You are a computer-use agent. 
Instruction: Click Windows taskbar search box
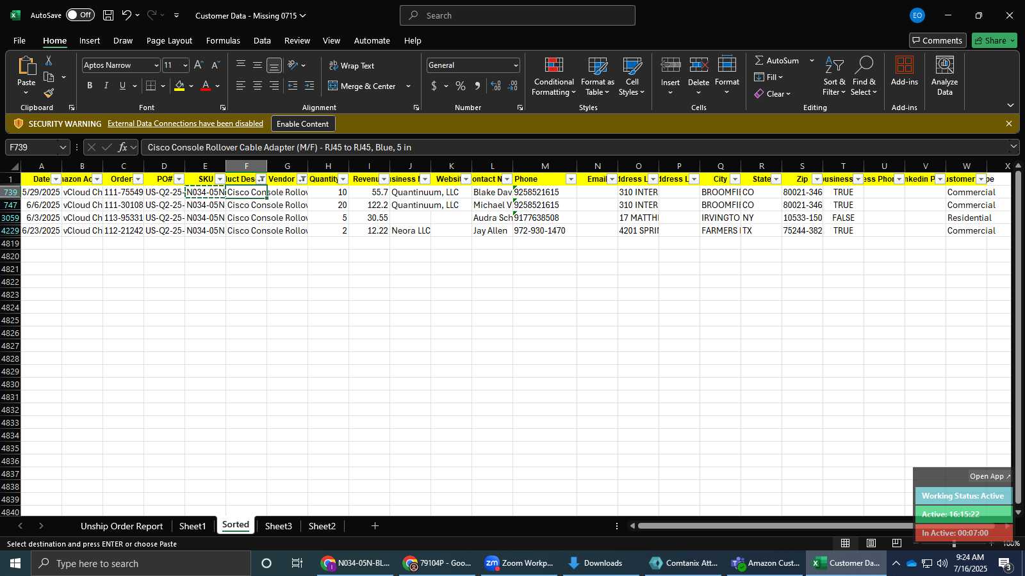(141, 563)
